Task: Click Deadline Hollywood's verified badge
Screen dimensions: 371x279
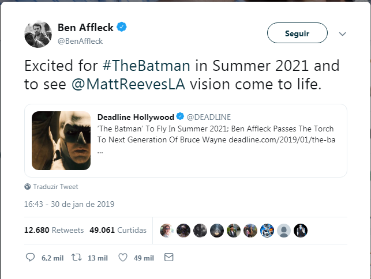Action: click(x=180, y=117)
